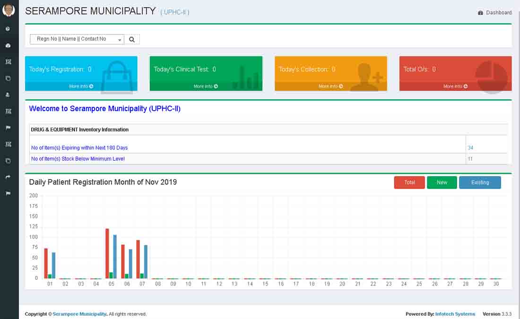This screenshot has width=520, height=319.
Task: Open the Regn No || Name dropdown
Action: pyautogui.click(x=77, y=39)
